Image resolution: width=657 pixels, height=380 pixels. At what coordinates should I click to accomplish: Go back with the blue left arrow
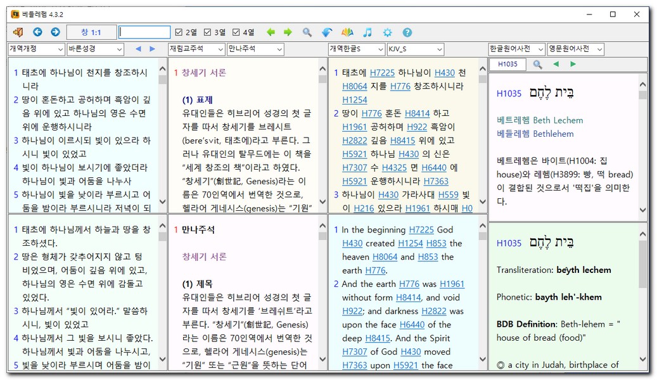coord(37,32)
